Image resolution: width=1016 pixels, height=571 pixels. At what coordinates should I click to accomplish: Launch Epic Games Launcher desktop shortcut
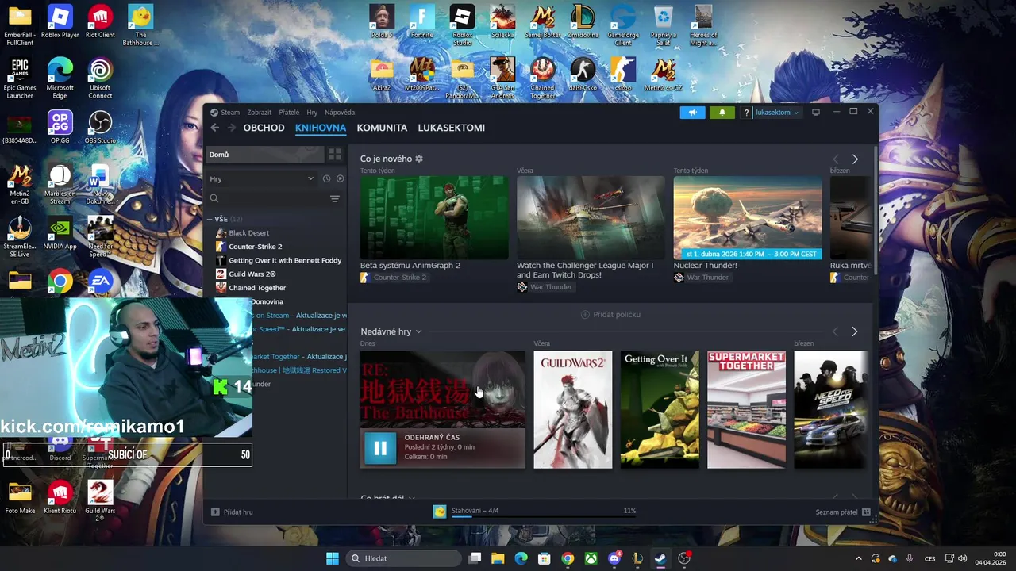[20, 79]
